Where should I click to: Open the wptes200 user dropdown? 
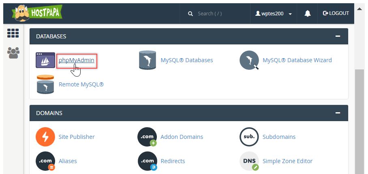[x=274, y=14]
